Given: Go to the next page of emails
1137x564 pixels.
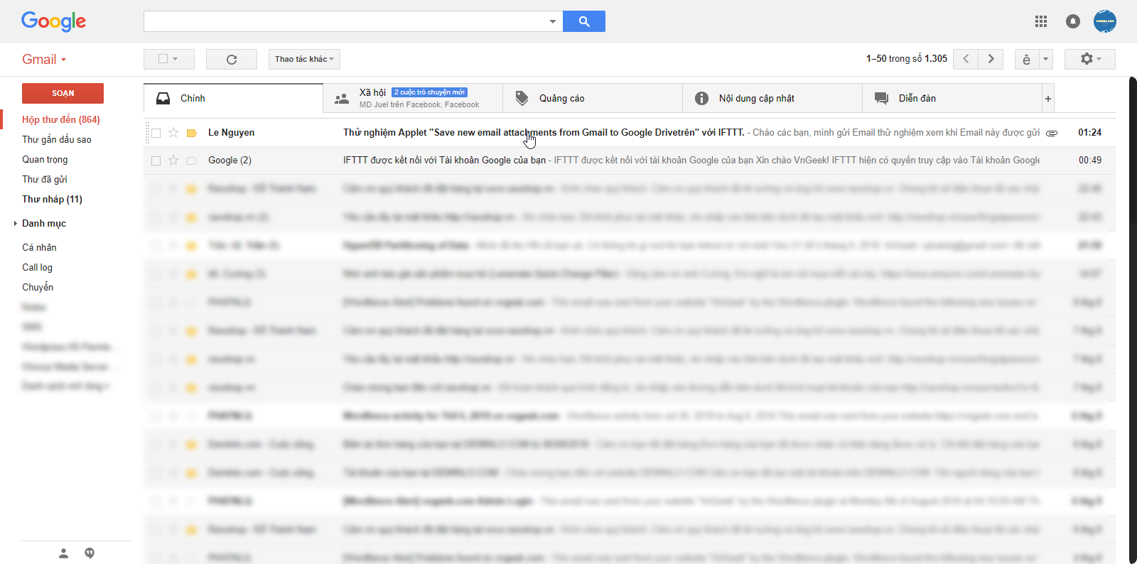Looking at the screenshot, I should click(991, 59).
